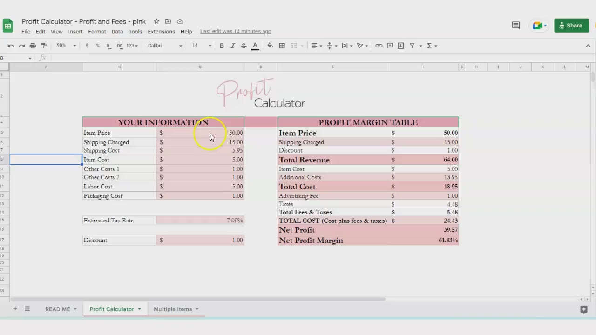Open the last edit history link
This screenshot has height=335, width=596.
(x=236, y=32)
